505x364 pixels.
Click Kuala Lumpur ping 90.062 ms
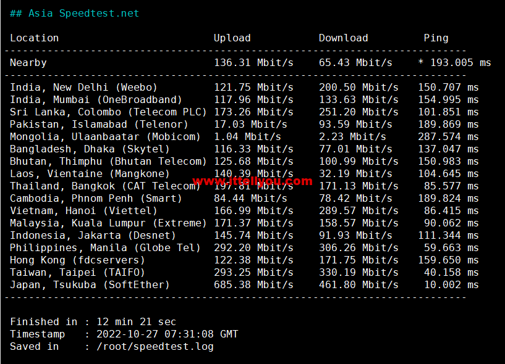tap(452, 223)
